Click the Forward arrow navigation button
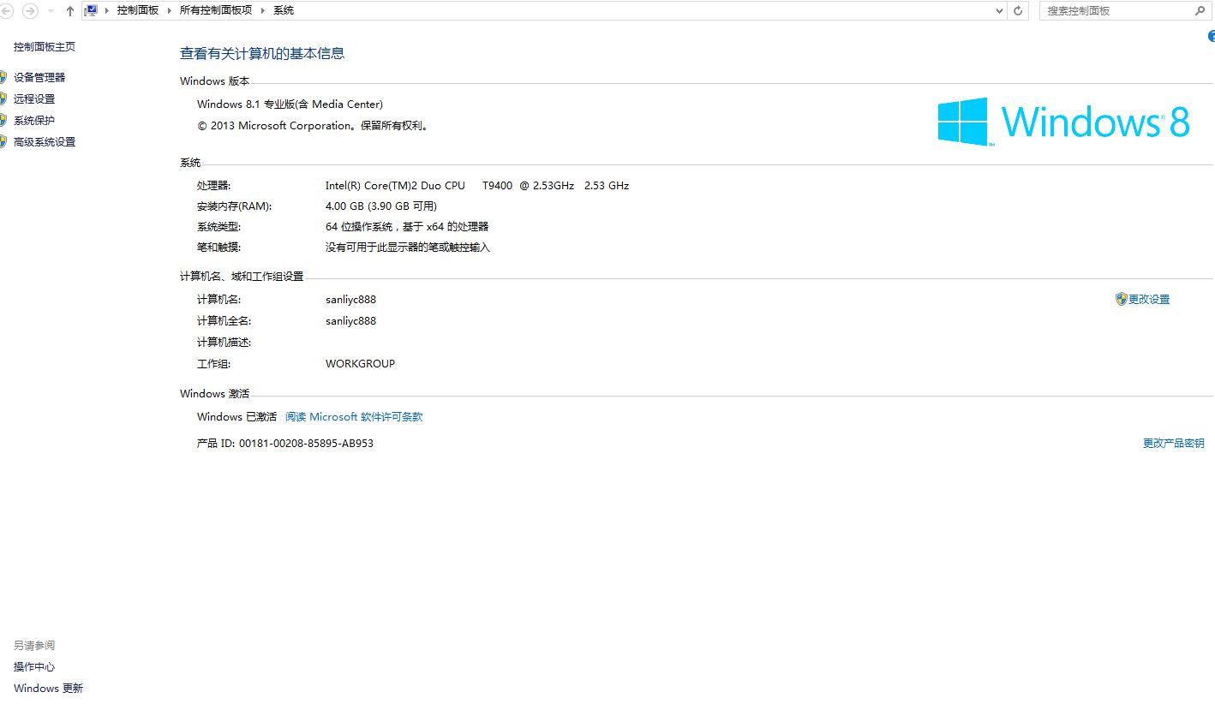Viewport: 1215px width, 710px height. pos(30,11)
